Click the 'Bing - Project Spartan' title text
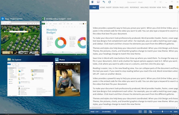 click(14, 19)
